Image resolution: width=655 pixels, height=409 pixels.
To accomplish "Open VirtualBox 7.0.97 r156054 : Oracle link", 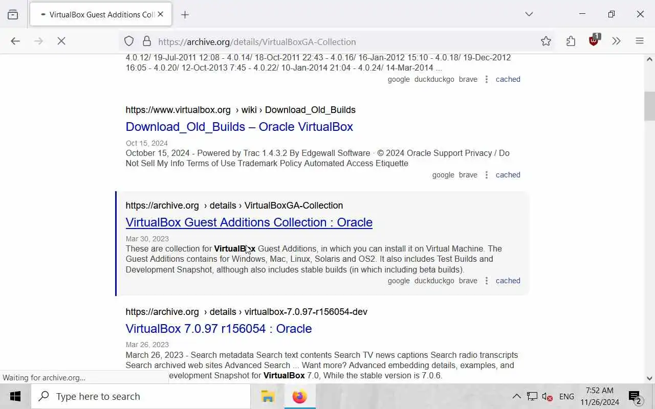I will pyautogui.click(x=219, y=329).
